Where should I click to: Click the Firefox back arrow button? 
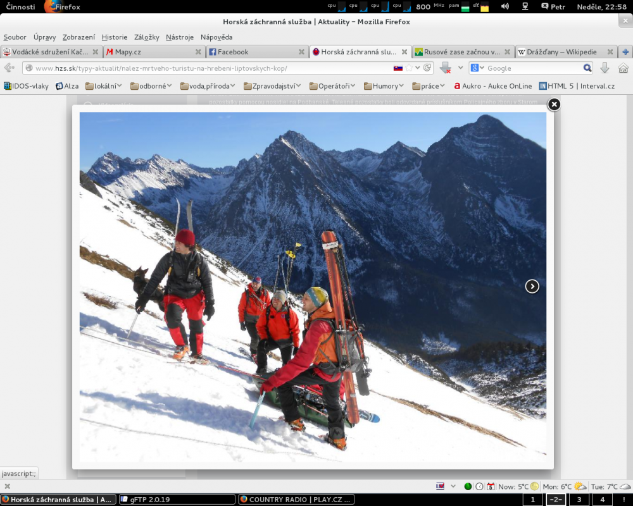pyautogui.click(x=9, y=68)
